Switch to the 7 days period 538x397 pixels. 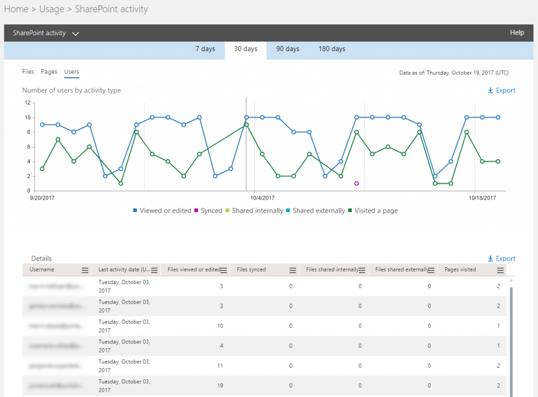pyautogui.click(x=205, y=49)
